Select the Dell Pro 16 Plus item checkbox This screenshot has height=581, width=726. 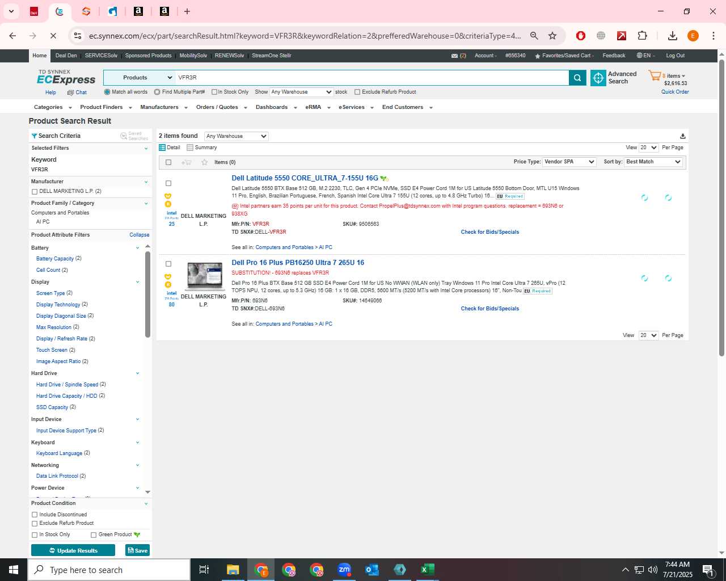[168, 264]
